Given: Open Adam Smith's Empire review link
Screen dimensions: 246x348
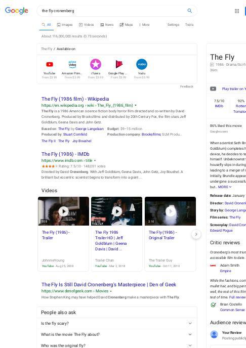Looking at the screenshot, I should click(226, 271).
